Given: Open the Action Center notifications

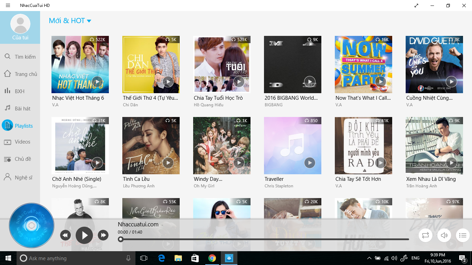Looking at the screenshot, I should click(x=463, y=258).
